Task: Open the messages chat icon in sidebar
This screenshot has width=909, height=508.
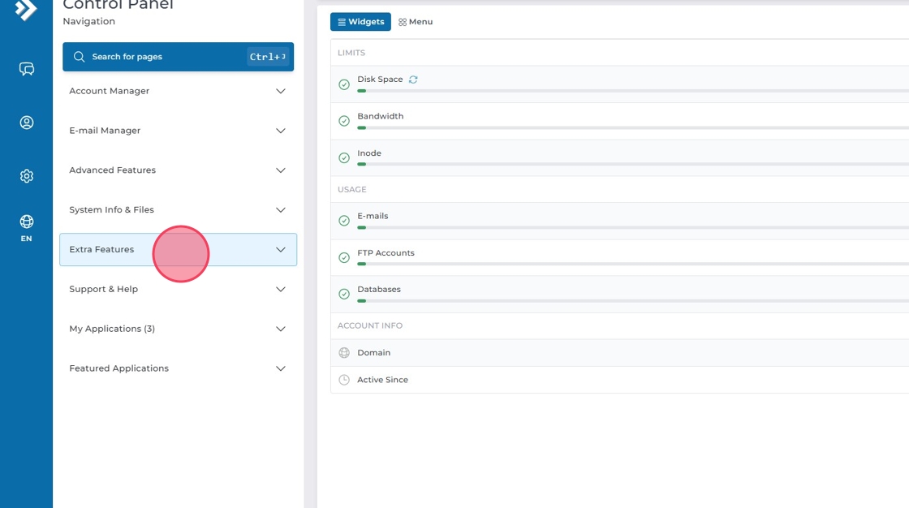Action: pos(27,69)
